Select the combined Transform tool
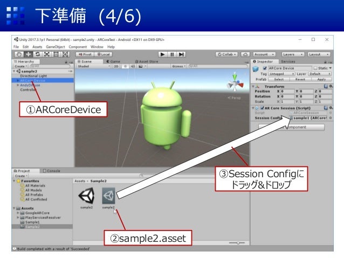The image size is (344, 258). click(x=65, y=54)
